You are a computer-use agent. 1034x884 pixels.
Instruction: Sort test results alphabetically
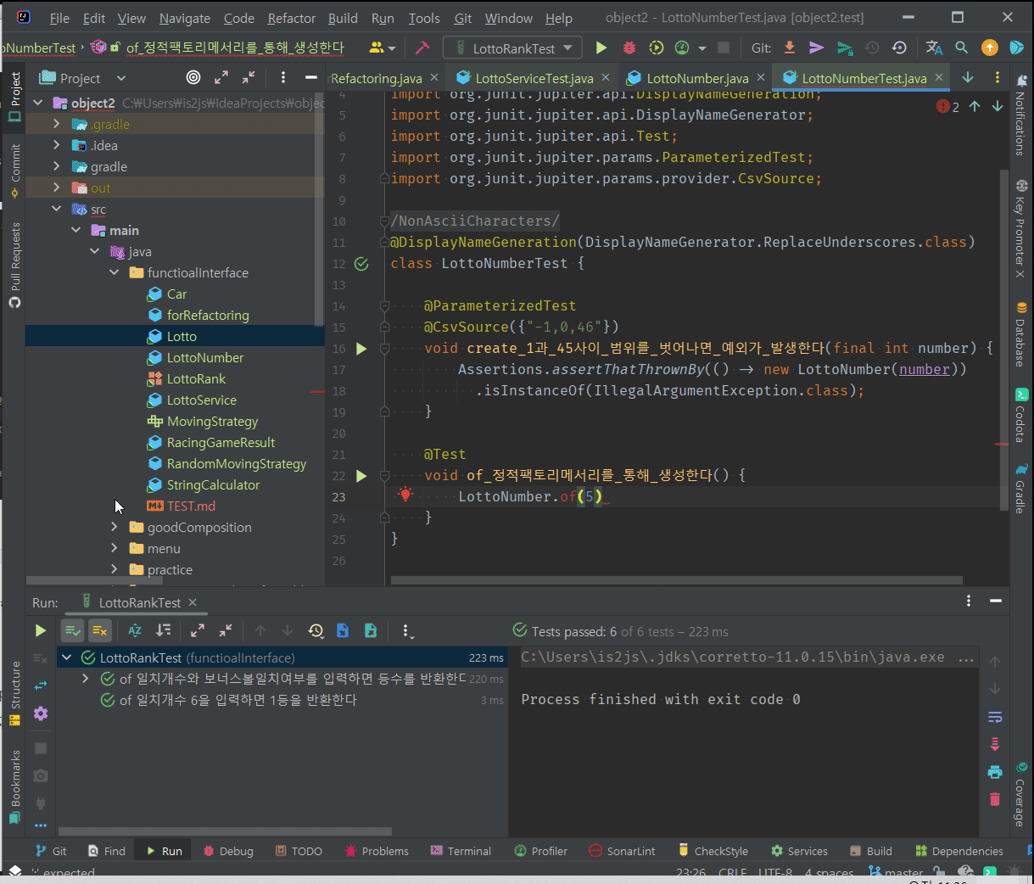(x=135, y=630)
